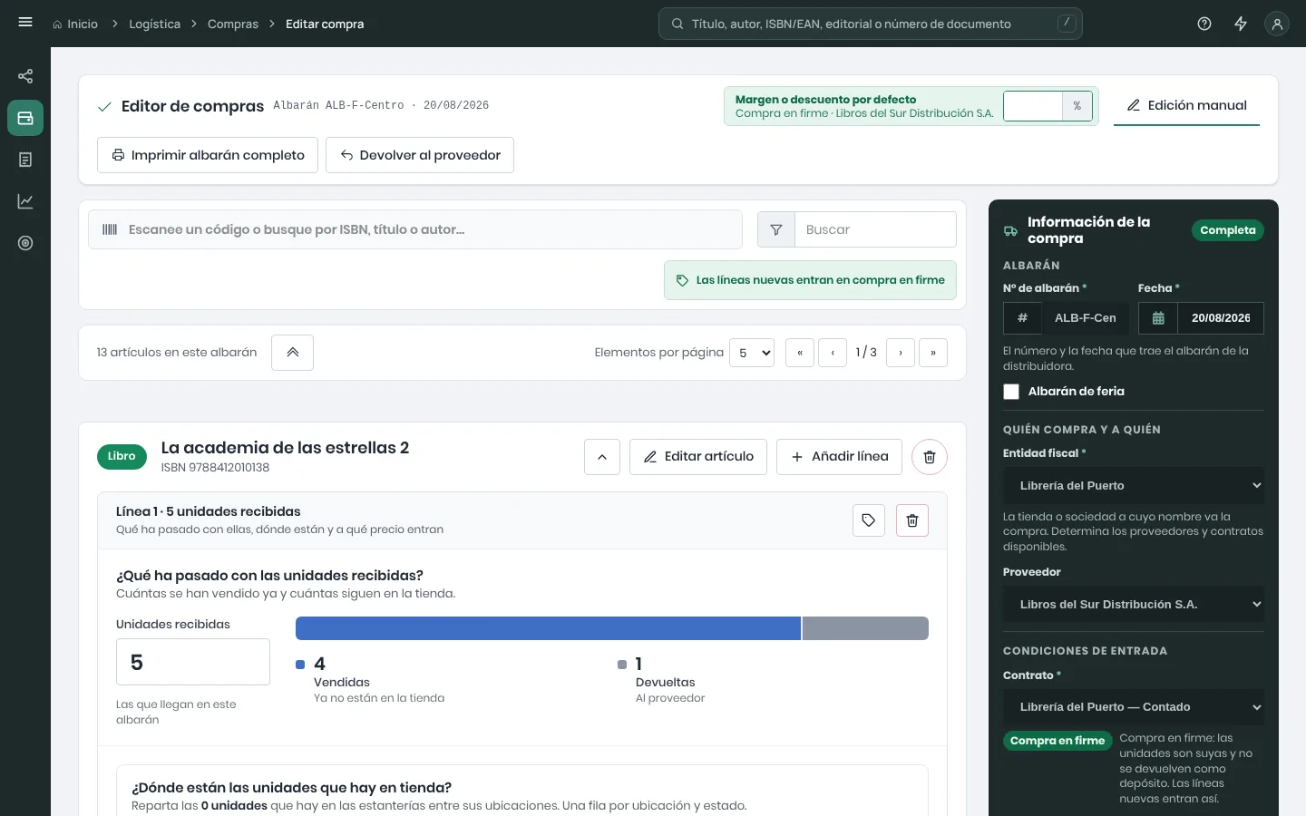Open the analytics chart sidebar icon
The height and width of the screenshot is (816, 1306).
25,201
